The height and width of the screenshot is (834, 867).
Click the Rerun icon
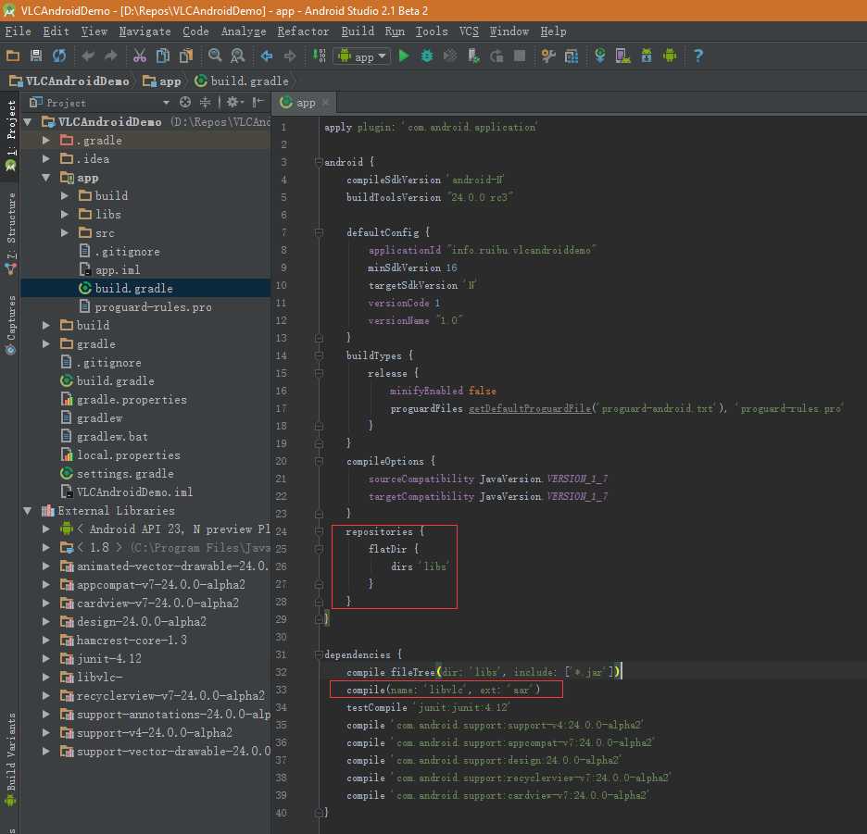pos(496,56)
